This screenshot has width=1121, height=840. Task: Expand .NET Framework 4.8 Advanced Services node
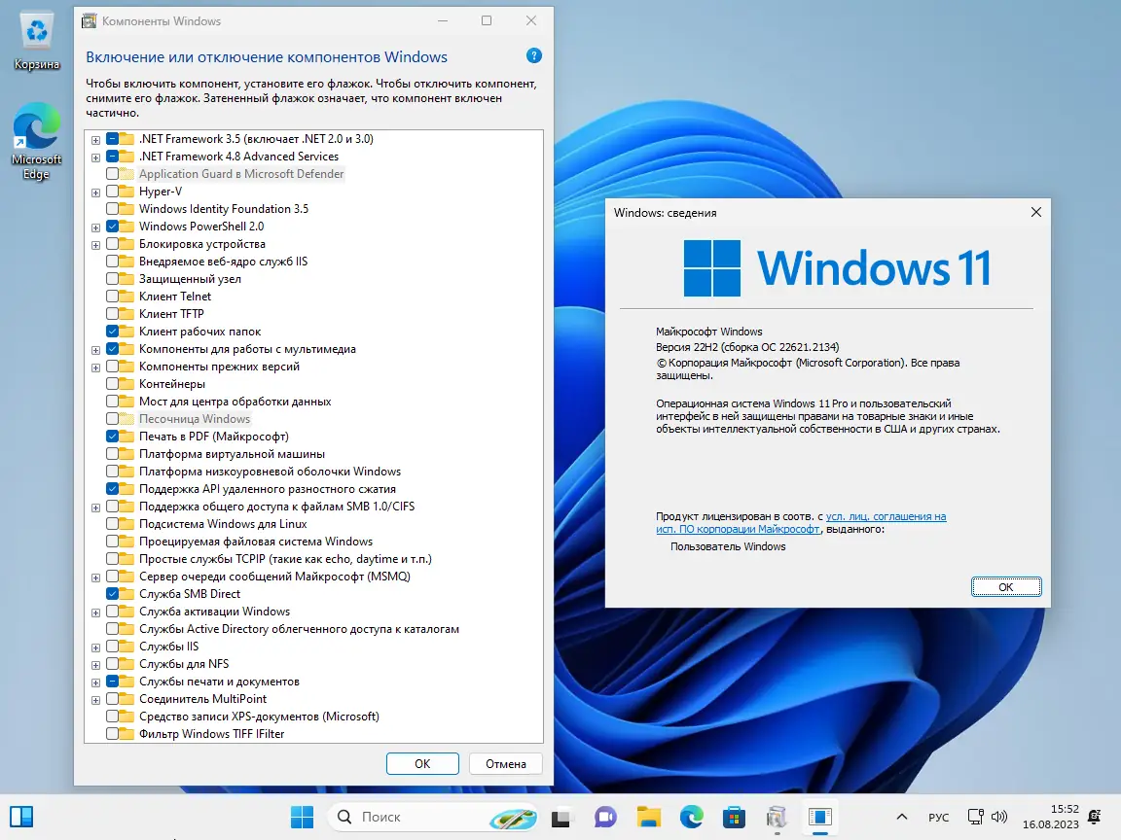coord(95,157)
